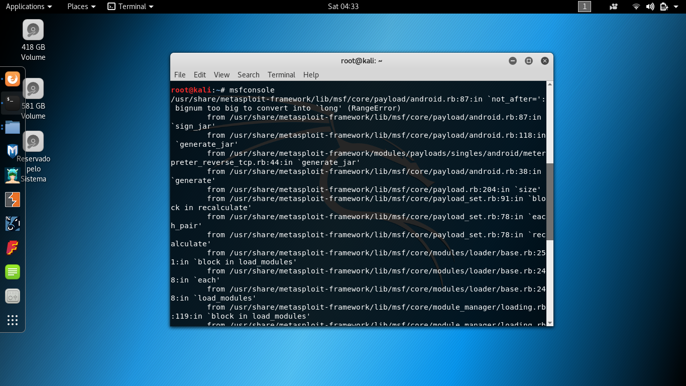Open Burp Suite from the dock

point(13,200)
